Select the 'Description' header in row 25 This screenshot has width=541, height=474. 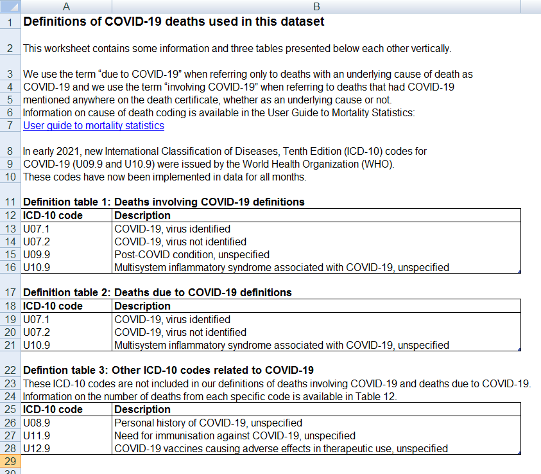click(x=316, y=409)
